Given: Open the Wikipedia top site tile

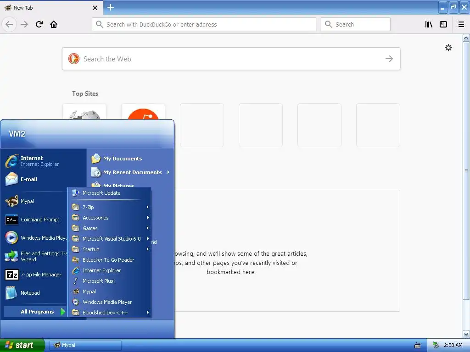Looking at the screenshot, I should [x=84, y=112].
